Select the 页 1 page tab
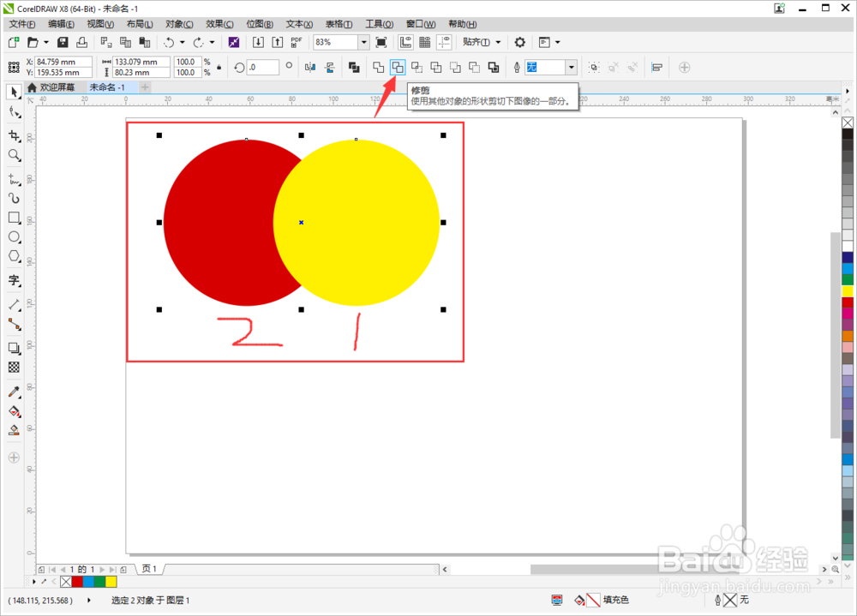This screenshot has width=857, height=616. pyautogui.click(x=149, y=569)
